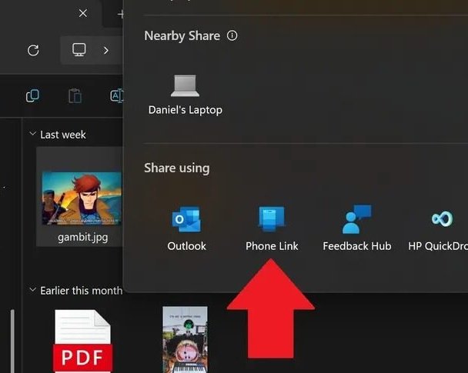Share using the Outlook app
Viewport: 468px width, 373px height.
click(x=186, y=229)
